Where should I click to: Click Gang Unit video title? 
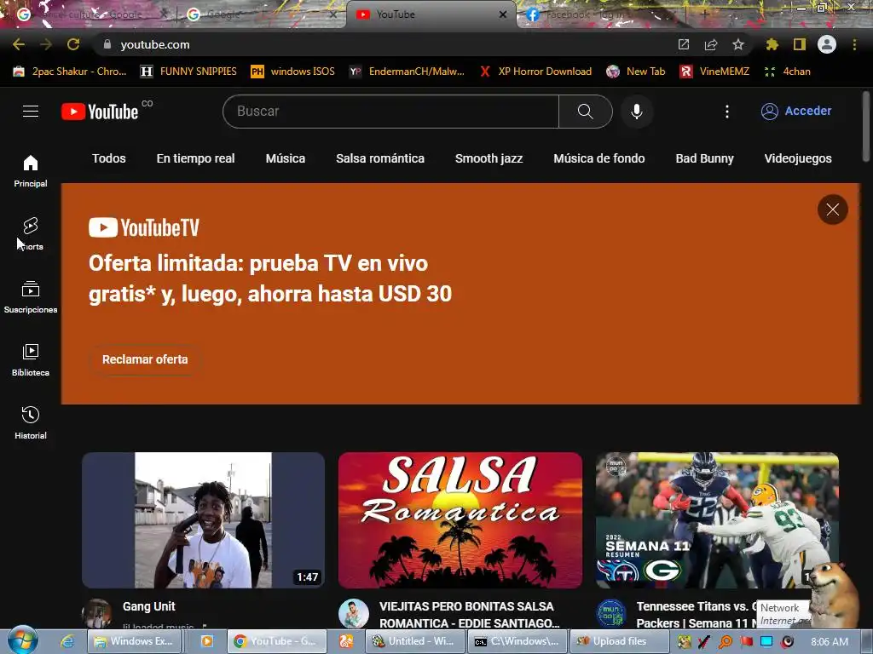(148, 606)
